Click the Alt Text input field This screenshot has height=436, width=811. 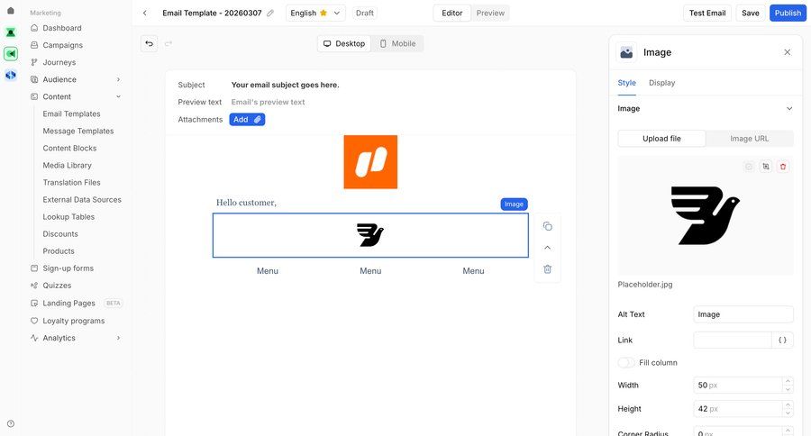(743, 314)
